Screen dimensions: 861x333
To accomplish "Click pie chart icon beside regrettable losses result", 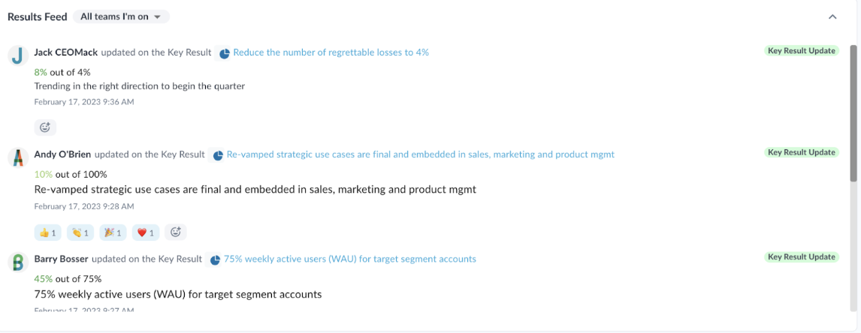I will (x=224, y=53).
